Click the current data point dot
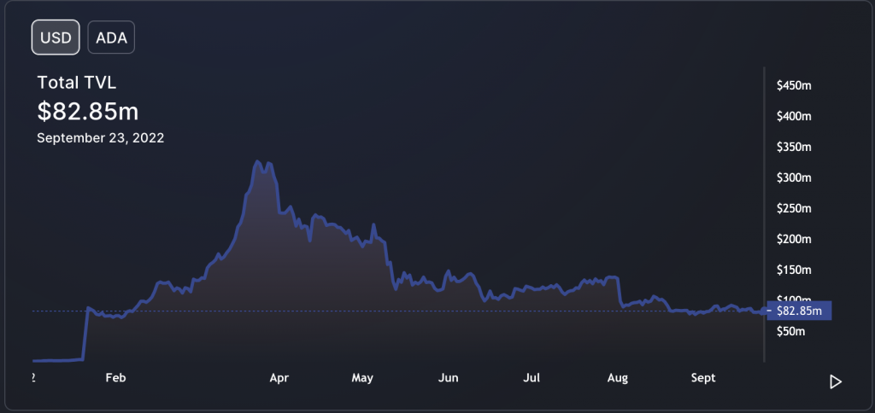Image resolution: width=875 pixels, height=413 pixels. 763,311
